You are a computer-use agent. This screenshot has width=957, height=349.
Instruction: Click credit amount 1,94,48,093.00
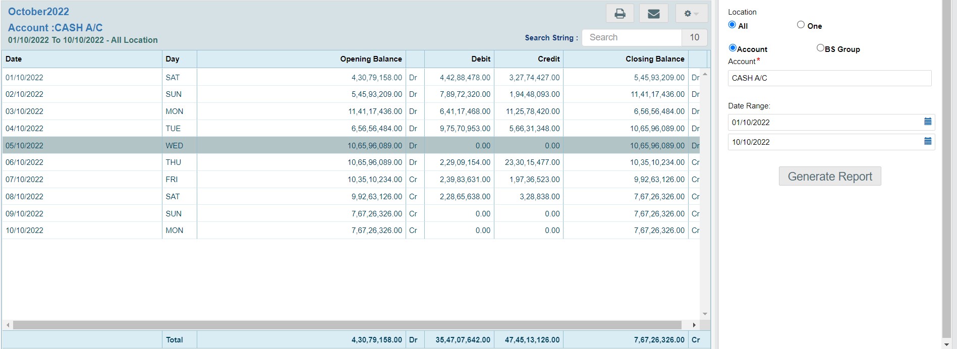(534, 94)
